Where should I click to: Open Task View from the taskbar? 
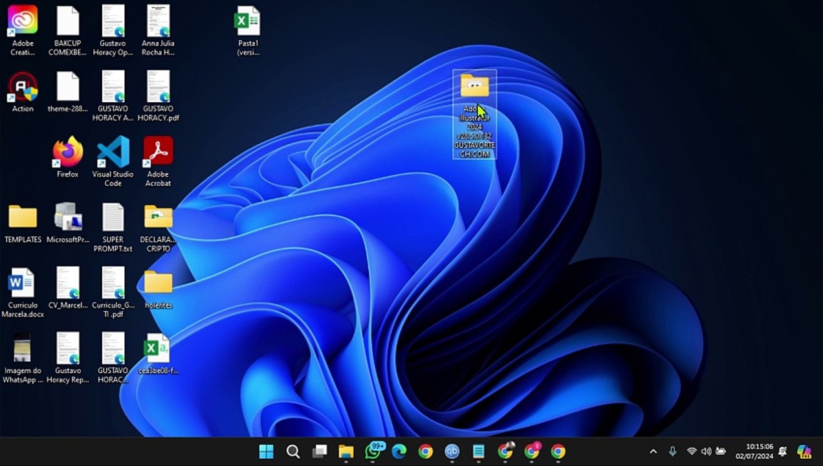319,451
